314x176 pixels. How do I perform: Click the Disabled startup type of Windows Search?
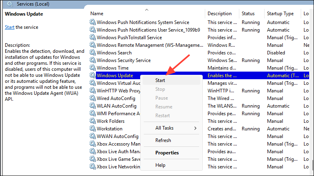point(276,53)
